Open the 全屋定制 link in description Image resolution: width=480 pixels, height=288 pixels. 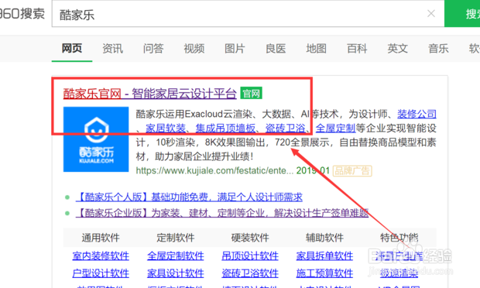335,129
